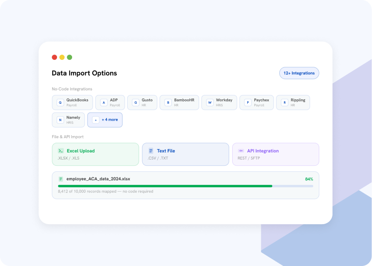Click the Excel Upload terminal icon
The width and height of the screenshot is (372, 266).
pyautogui.click(x=61, y=151)
